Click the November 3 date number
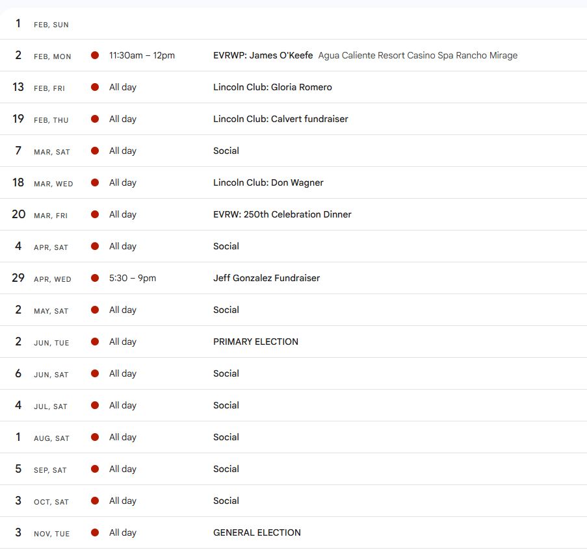Screen dimensions: 587x550 18,533
